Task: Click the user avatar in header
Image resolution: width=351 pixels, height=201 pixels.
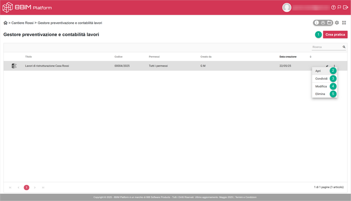Action: 287,8
